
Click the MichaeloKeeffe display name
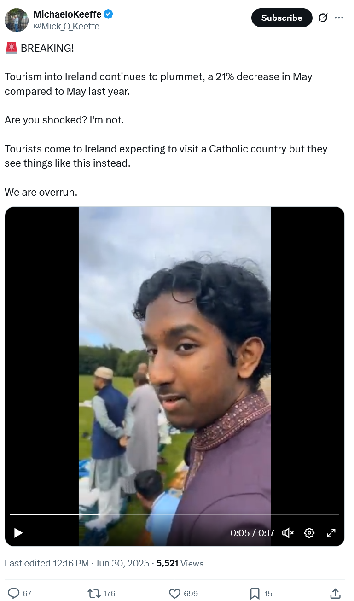tap(67, 15)
